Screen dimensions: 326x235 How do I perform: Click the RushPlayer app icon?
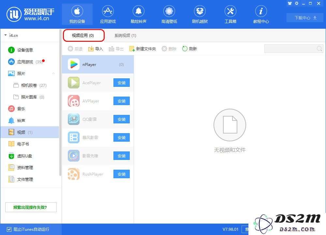[x=74, y=174]
